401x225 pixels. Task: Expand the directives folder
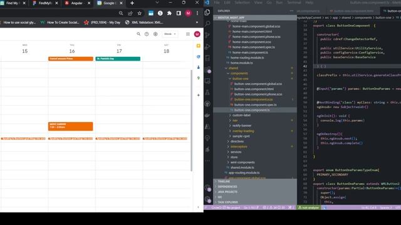[x=228, y=141]
